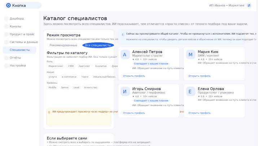Switch to Рекомендованные view mode
Viewport: 258px width, 146px height.
(x=64, y=45)
